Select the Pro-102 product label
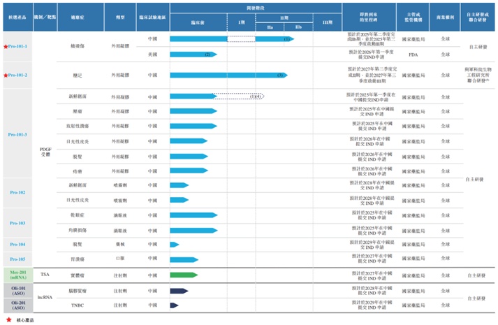Image resolution: width=498 pixels, height=325 pixels. (17, 192)
